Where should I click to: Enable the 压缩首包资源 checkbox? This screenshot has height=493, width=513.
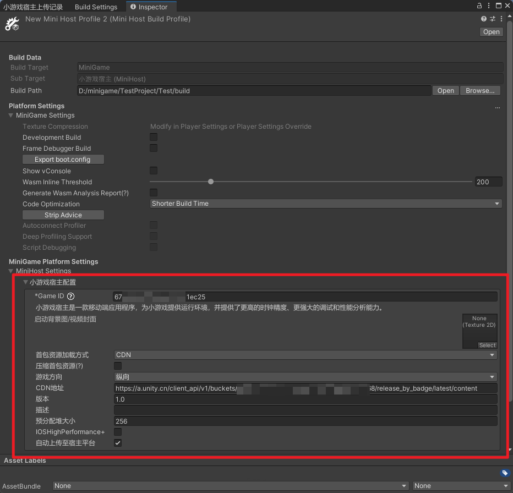point(118,366)
